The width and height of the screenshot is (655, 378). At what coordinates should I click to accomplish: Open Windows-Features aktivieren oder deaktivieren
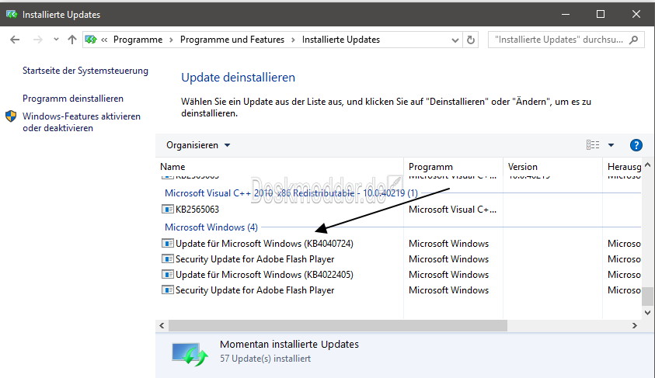[x=82, y=122]
